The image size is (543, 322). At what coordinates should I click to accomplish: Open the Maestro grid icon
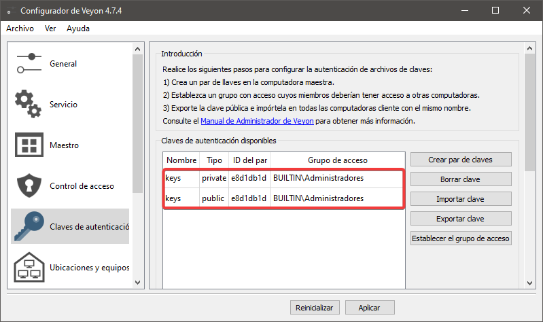(29, 145)
